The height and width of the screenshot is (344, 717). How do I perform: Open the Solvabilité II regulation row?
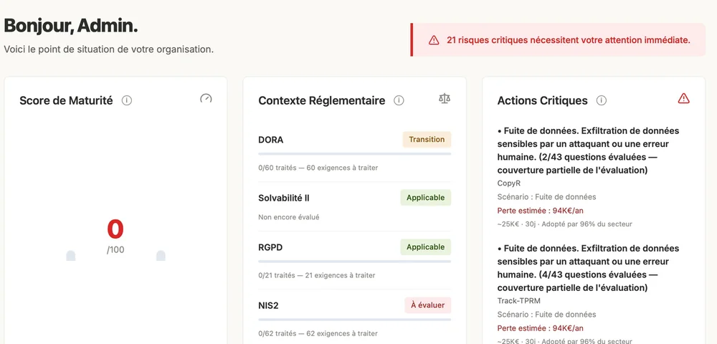(x=354, y=206)
